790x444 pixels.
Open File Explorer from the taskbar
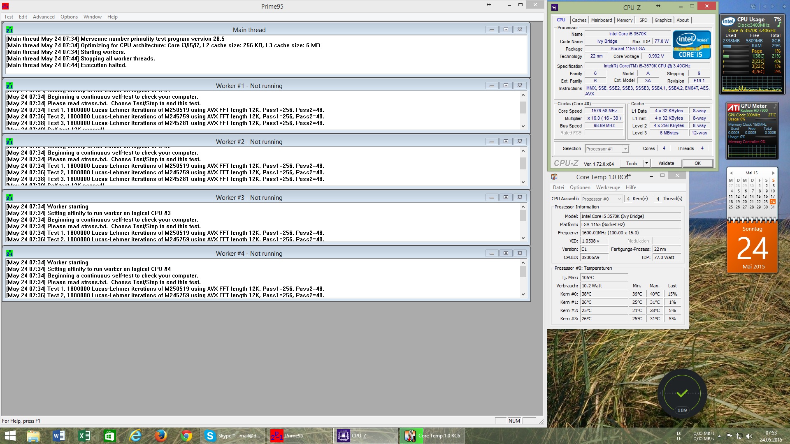pos(33,435)
